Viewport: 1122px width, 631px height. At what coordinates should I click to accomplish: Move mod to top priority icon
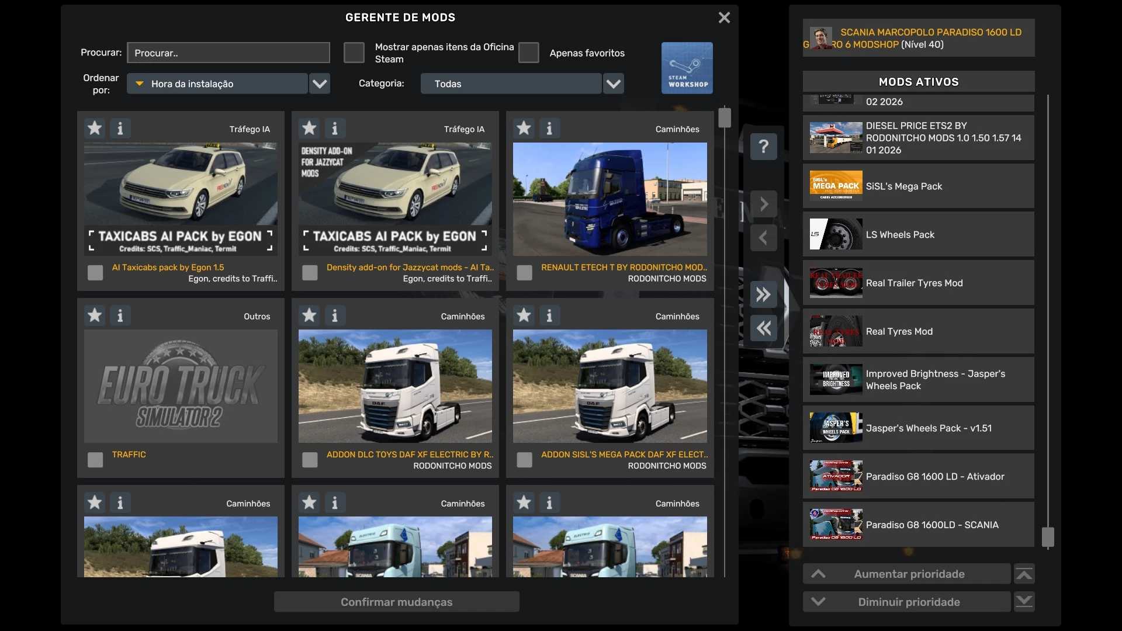(x=1024, y=574)
